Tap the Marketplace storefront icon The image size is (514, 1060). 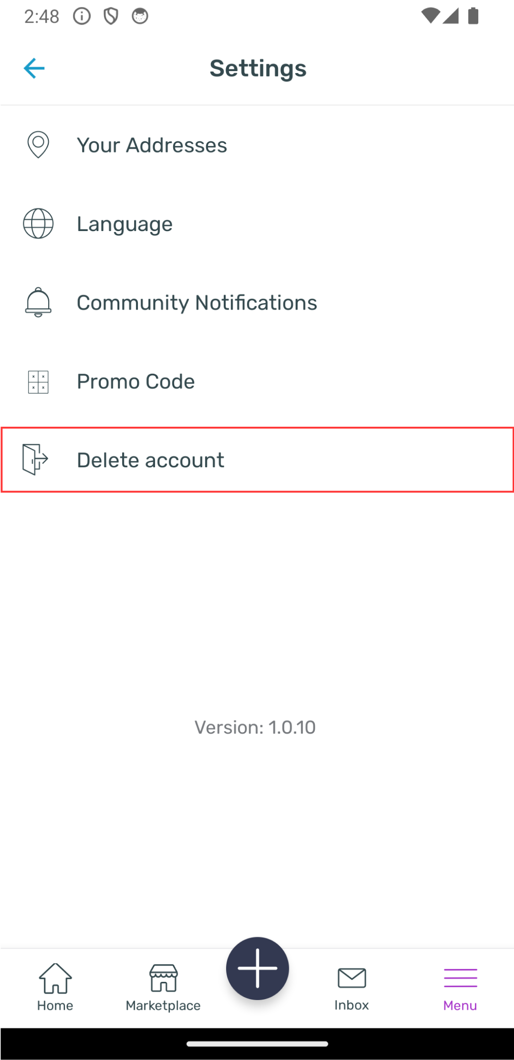[x=163, y=977]
